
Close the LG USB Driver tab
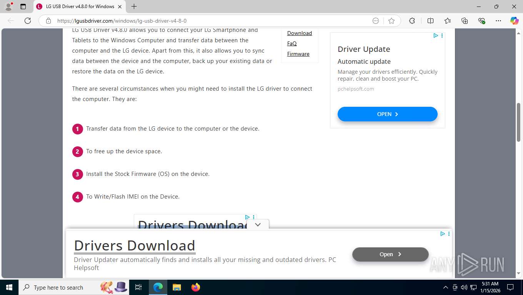click(120, 7)
